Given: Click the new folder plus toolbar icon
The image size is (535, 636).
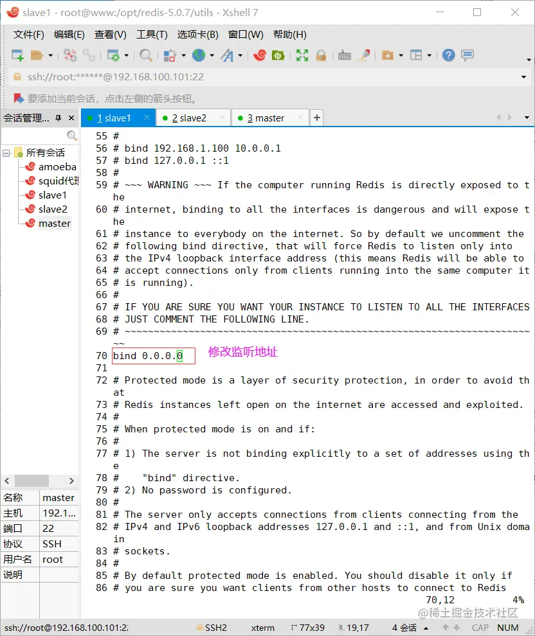Looking at the screenshot, I should 388,55.
